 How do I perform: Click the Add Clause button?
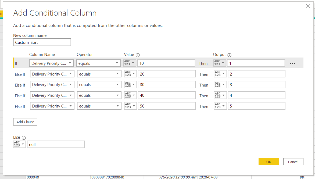coord(25,122)
